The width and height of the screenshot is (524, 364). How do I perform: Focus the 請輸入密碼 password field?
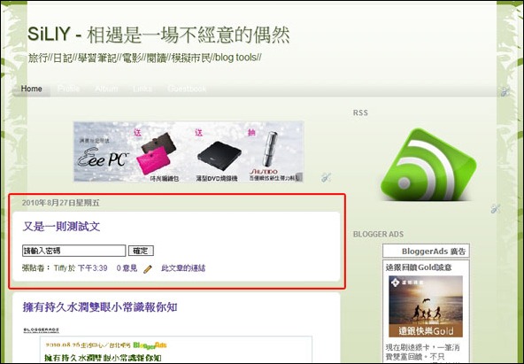[73, 251]
